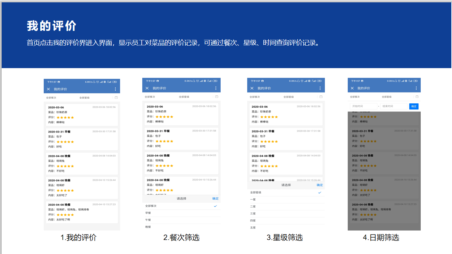Image resolution: width=452 pixels, height=254 pixels.
Task: Open the 2020-03-06 review card in 1.我的评价
Action: pyautogui.click(x=82, y=115)
